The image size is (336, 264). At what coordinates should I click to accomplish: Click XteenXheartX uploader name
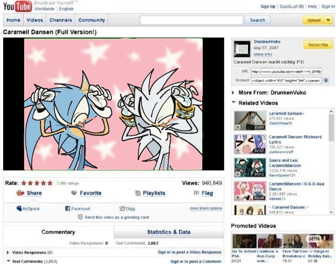[280, 123]
